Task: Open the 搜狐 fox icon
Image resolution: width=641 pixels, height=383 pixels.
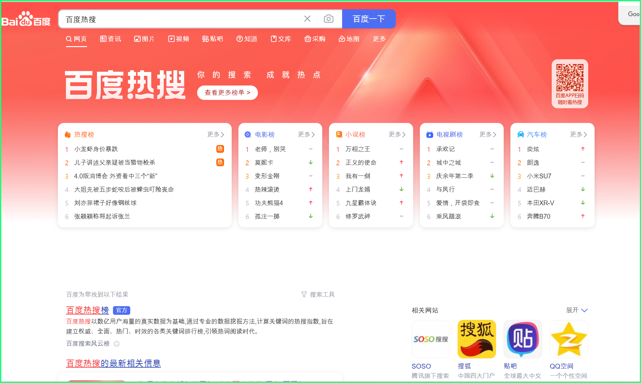Action: (477, 339)
